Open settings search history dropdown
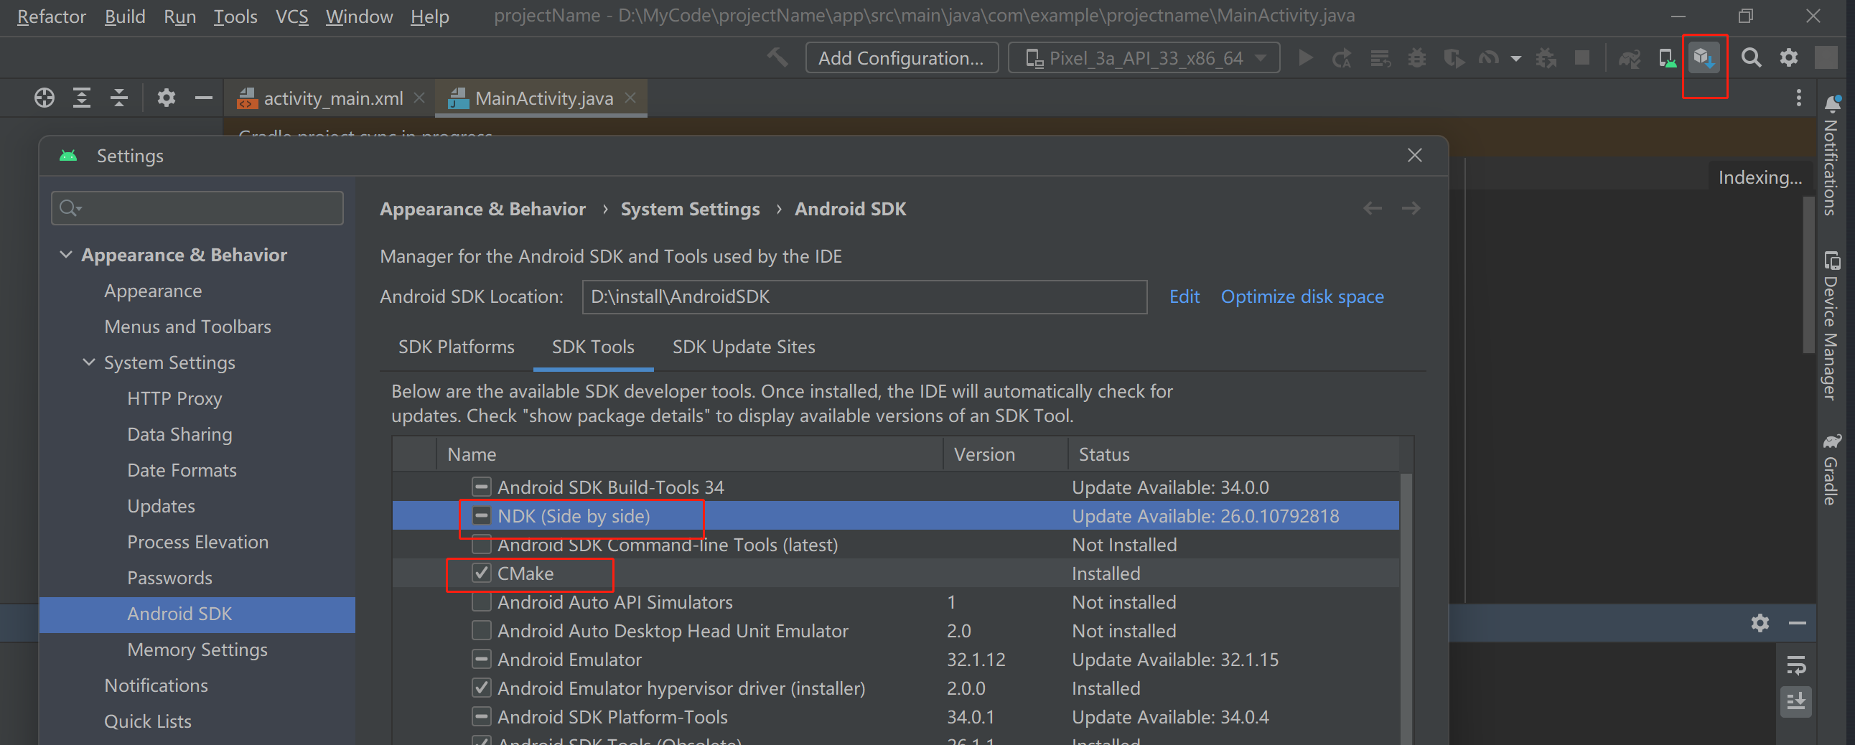Viewport: 1855px width, 745px height. click(70, 209)
